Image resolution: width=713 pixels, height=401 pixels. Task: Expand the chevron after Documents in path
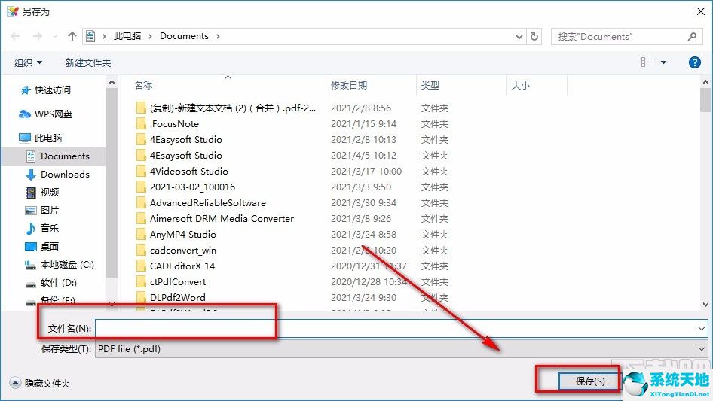click(x=218, y=36)
